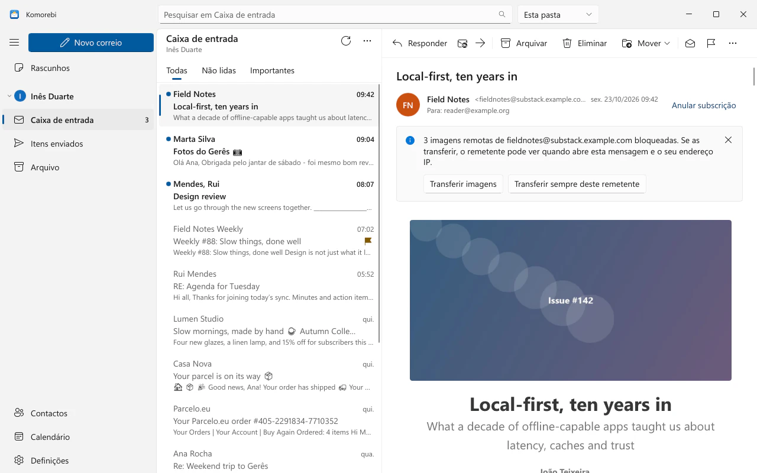The height and width of the screenshot is (473, 757).
Task: Toggle the hamburger navigation menu
Action: pos(14,43)
